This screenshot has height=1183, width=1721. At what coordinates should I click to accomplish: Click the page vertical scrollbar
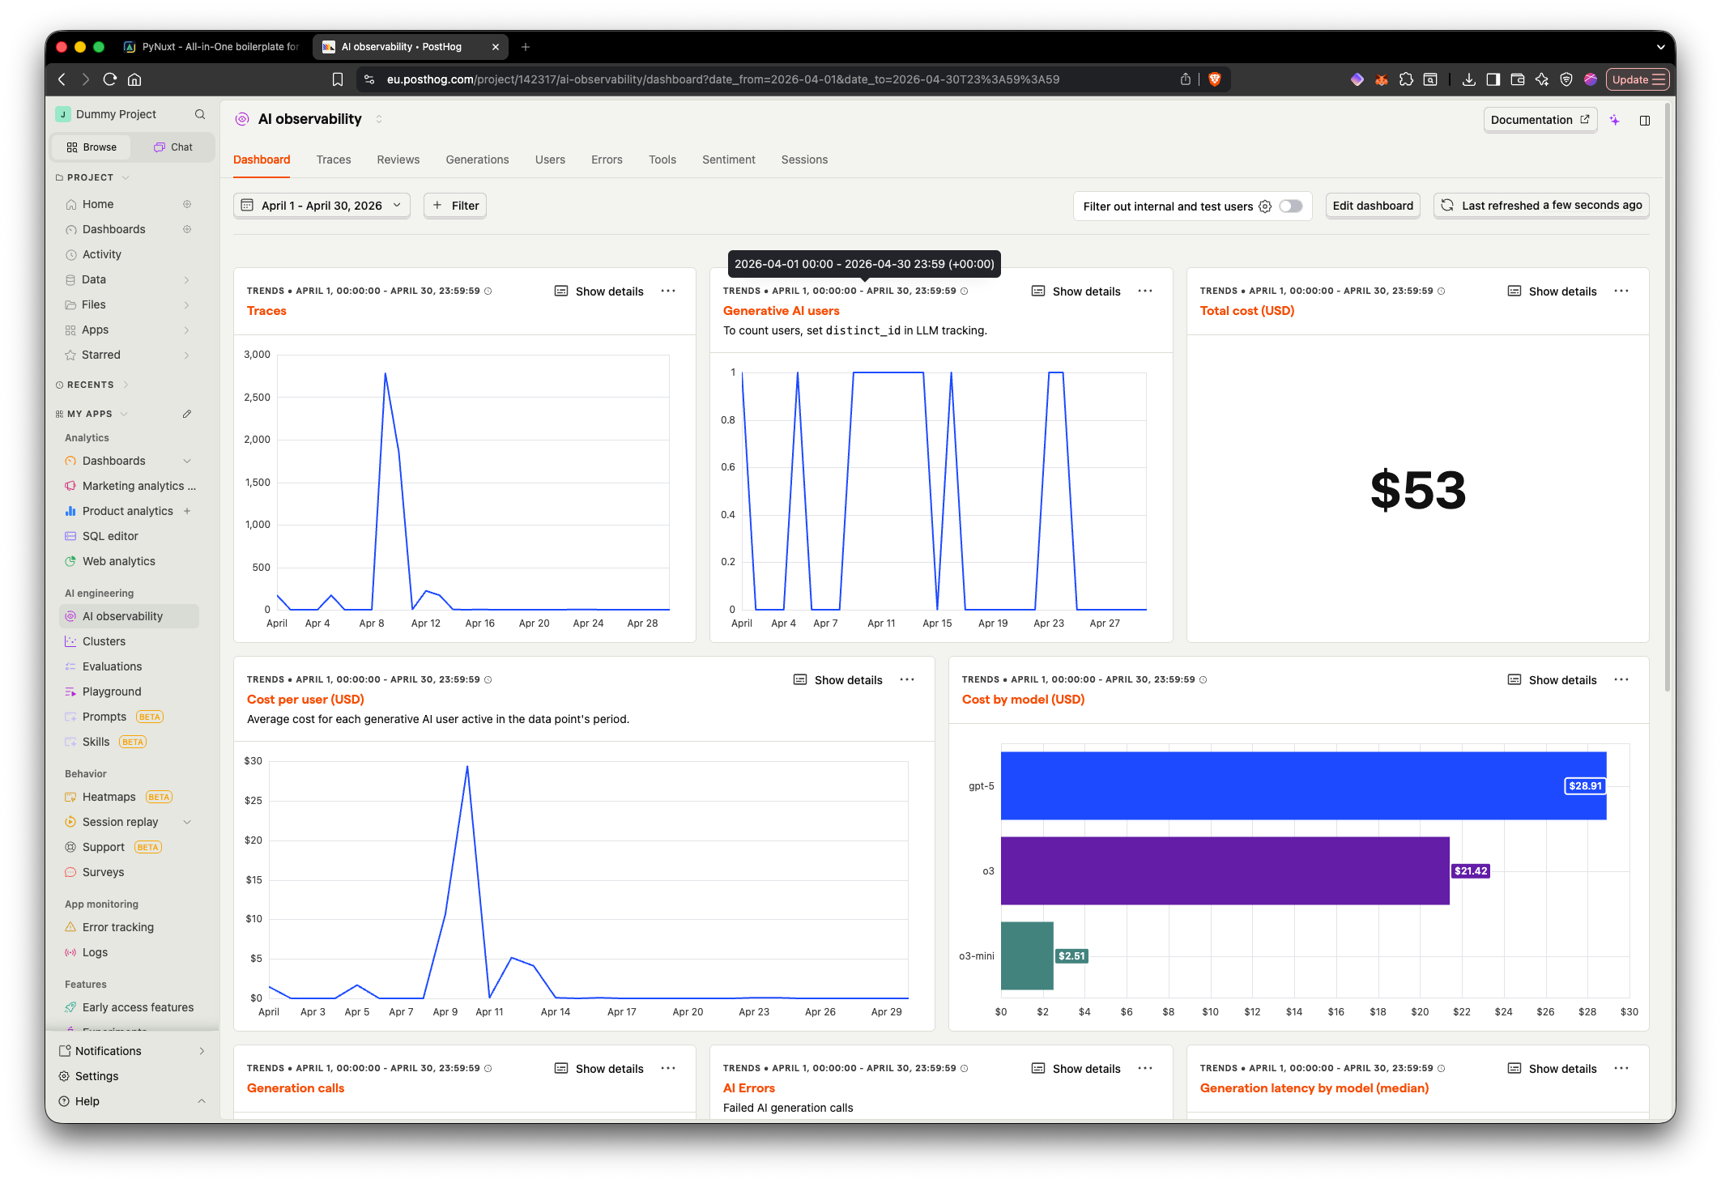(1667, 397)
